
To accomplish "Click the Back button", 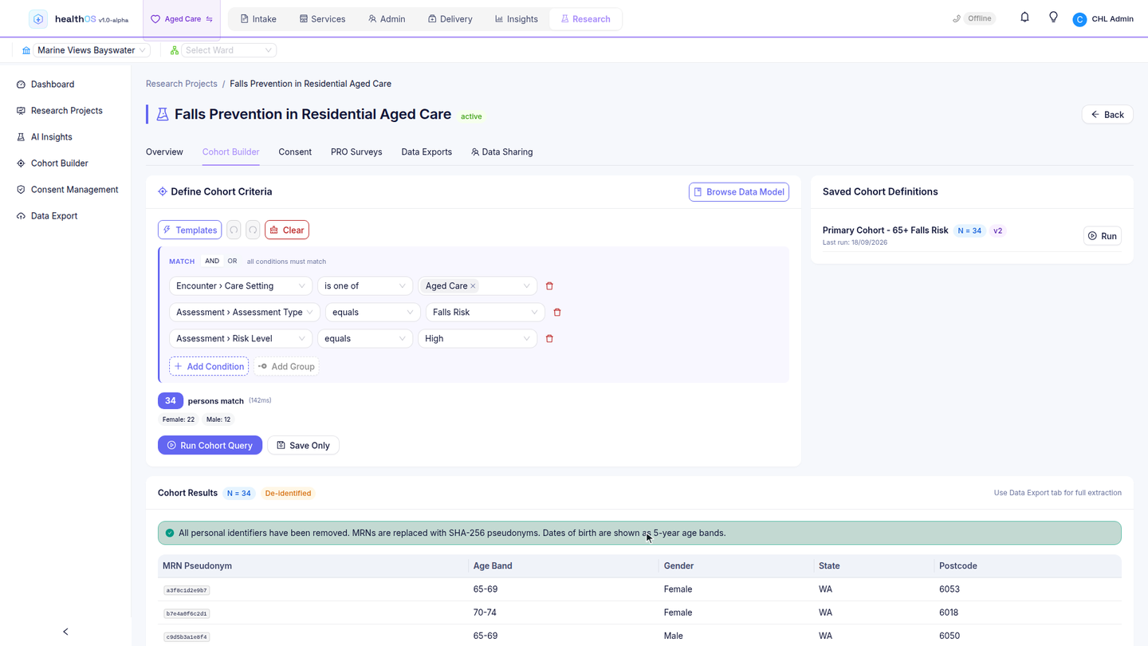I will pyautogui.click(x=1107, y=114).
